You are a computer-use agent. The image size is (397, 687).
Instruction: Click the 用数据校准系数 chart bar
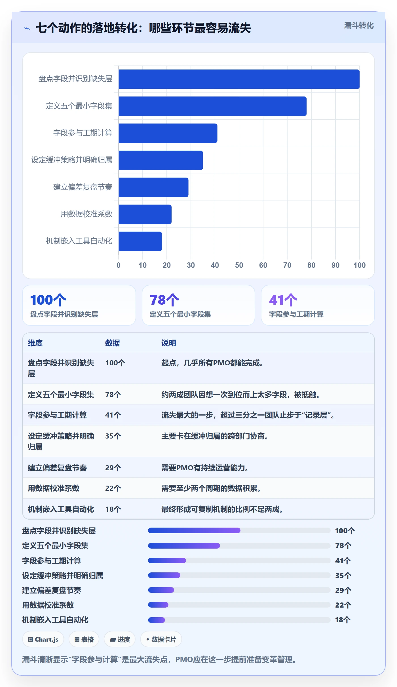coord(145,214)
